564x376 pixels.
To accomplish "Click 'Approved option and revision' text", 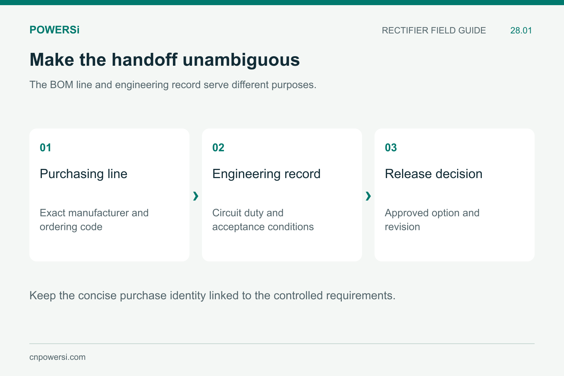I will click(x=432, y=220).
